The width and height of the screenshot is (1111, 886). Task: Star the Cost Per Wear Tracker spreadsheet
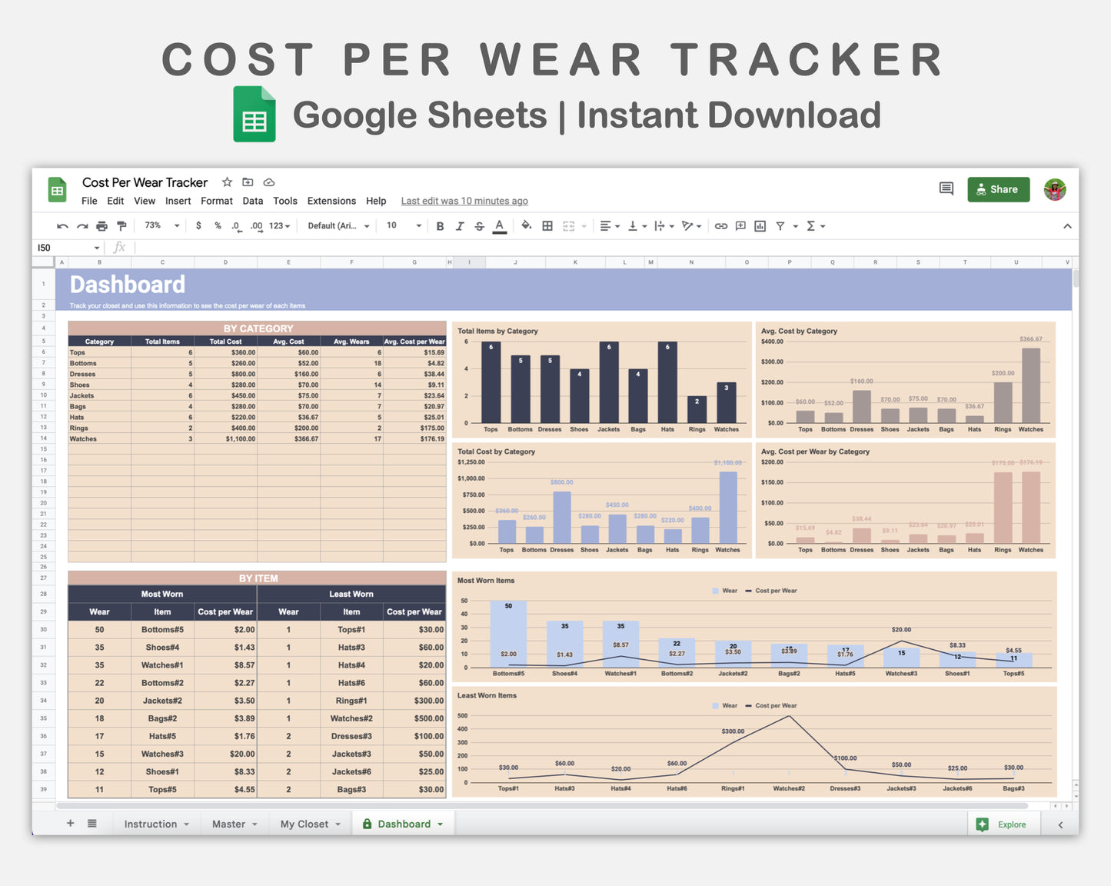(x=226, y=182)
